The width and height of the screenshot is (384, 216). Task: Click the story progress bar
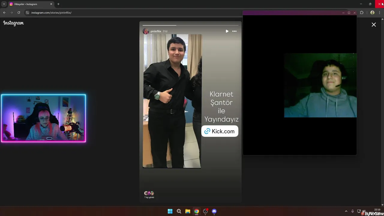click(190, 25)
